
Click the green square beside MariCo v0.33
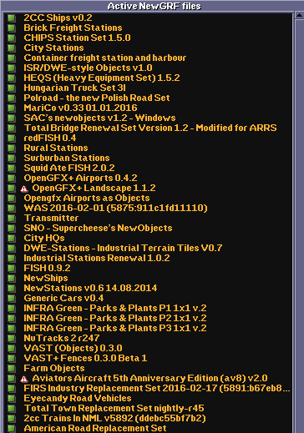point(12,108)
